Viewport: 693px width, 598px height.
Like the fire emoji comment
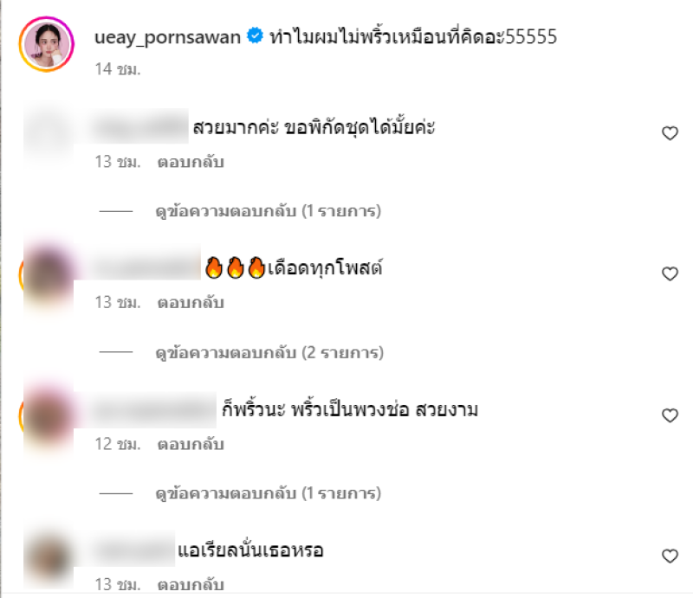(x=670, y=273)
